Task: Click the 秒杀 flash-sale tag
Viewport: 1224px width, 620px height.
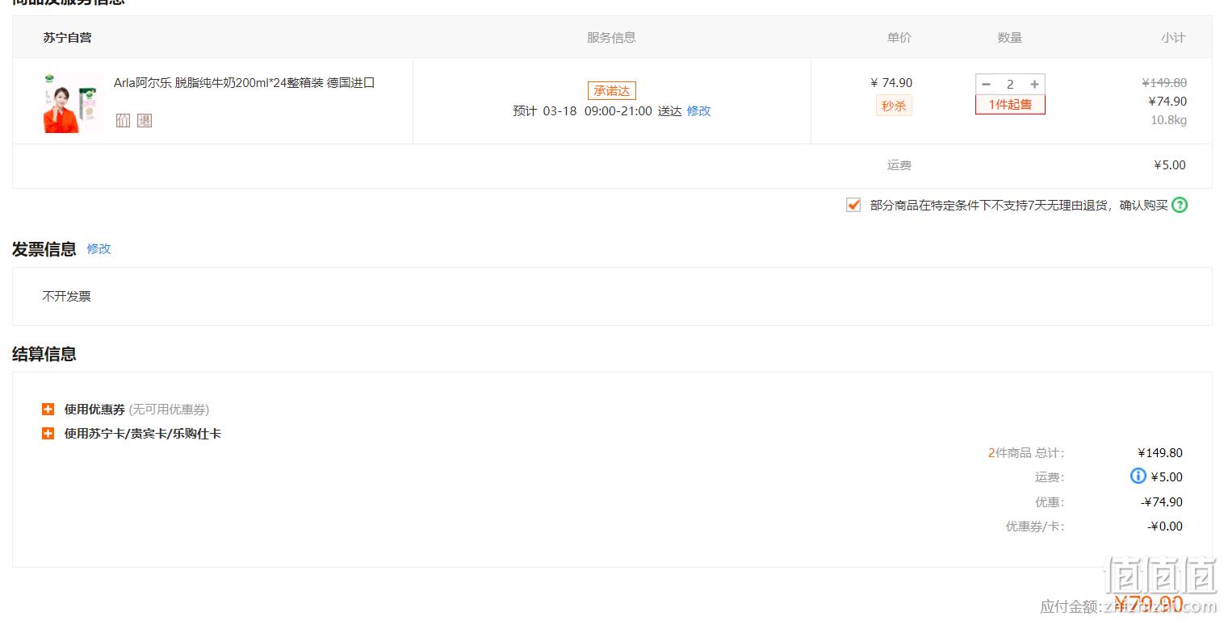Action: tap(894, 106)
